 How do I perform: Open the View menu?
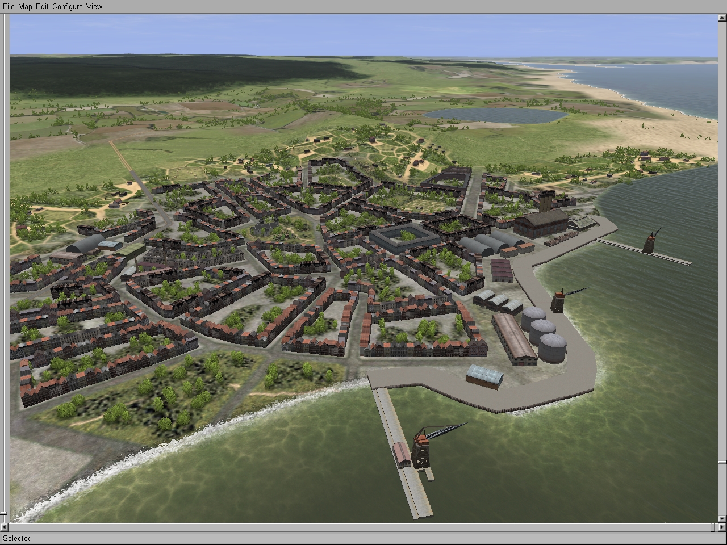pyautogui.click(x=94, y=6)
